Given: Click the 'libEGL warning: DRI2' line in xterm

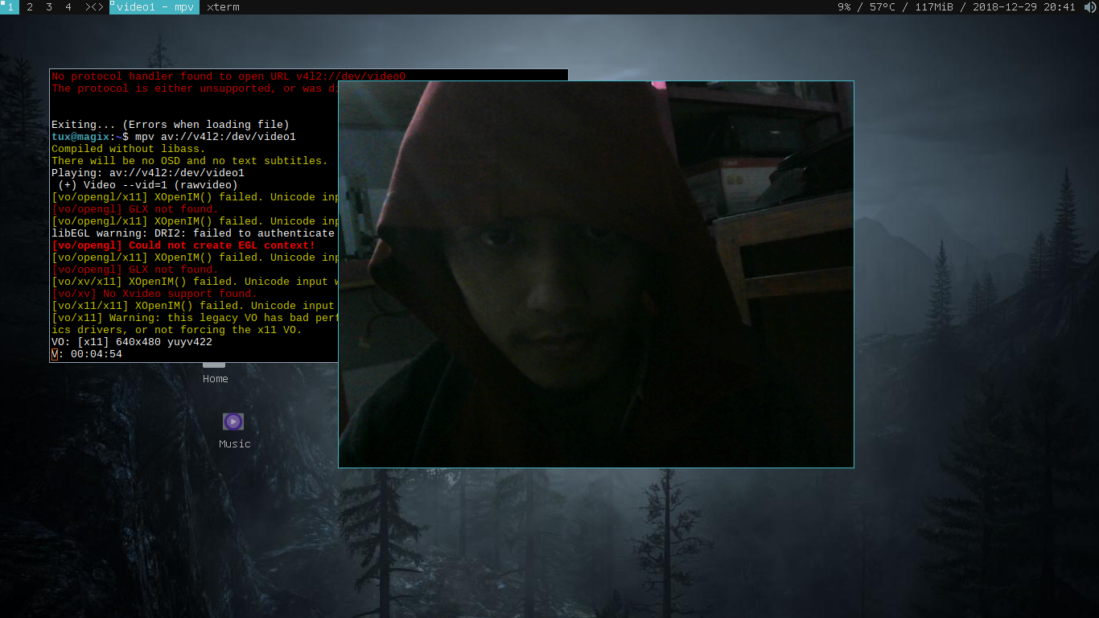Looking at the screenshot, I should point(193,233).
